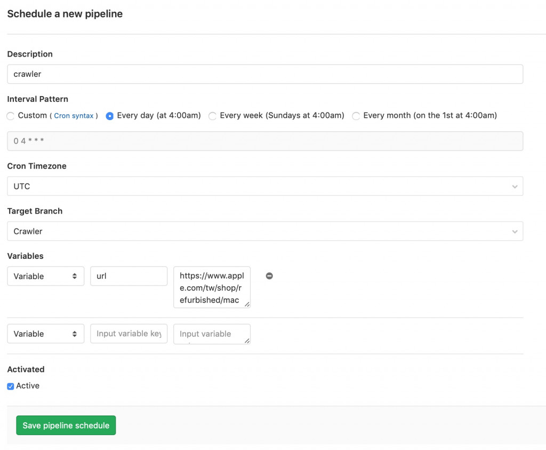The width and height of the screenshot is (546, 450).
Task: Select Every month on the 1st option
Action: pyautogui.click(x=356, y=116)
